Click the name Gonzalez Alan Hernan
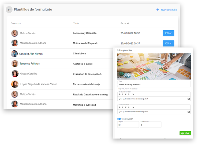This screenshot has height=145, width=198. coord(31,54)
